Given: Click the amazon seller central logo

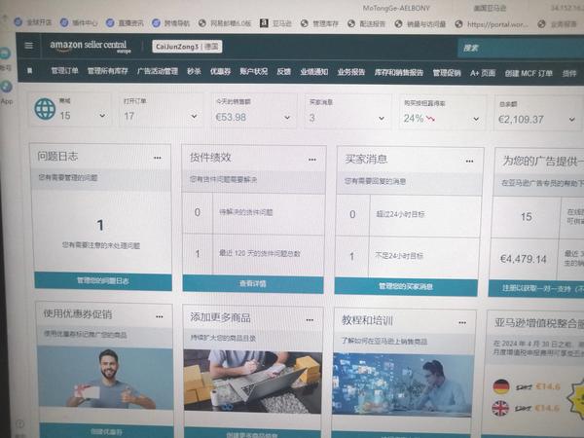Looking at the screenshot, I should pyautogui.click(x=91, y=46).
